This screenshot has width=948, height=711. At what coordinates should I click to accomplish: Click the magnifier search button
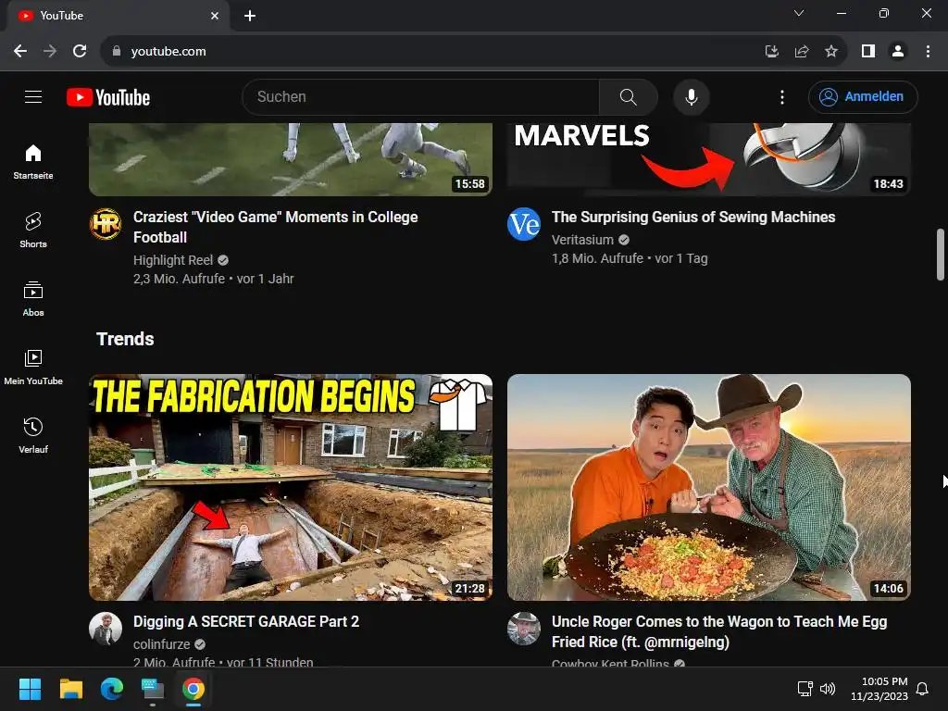(x=629, y=96)
